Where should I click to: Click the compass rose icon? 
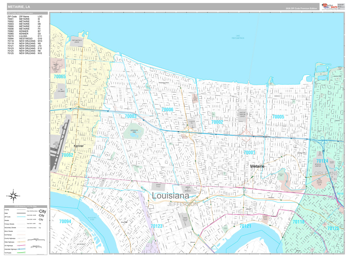[x=13, y=196]
